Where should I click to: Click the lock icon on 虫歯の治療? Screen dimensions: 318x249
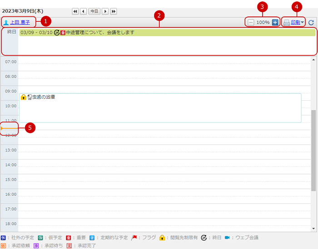click(24, 97)
